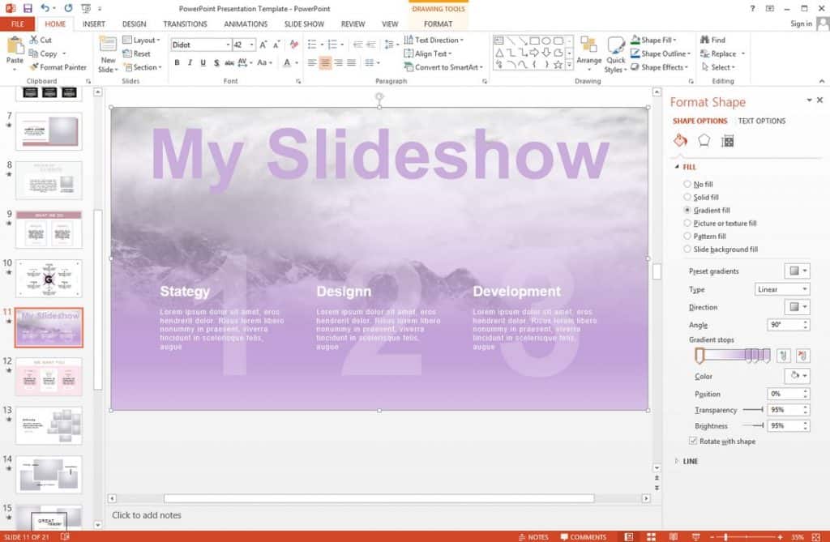The image size is (830, 542).
Task: Select slide 9 thumbnail in the slide panel
Action: [47, 229]
